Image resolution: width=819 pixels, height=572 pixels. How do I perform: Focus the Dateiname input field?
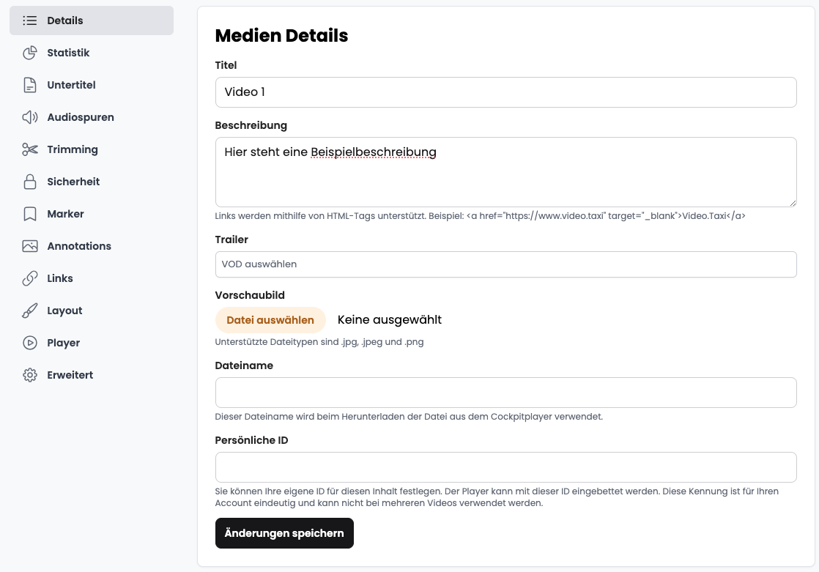505,393
